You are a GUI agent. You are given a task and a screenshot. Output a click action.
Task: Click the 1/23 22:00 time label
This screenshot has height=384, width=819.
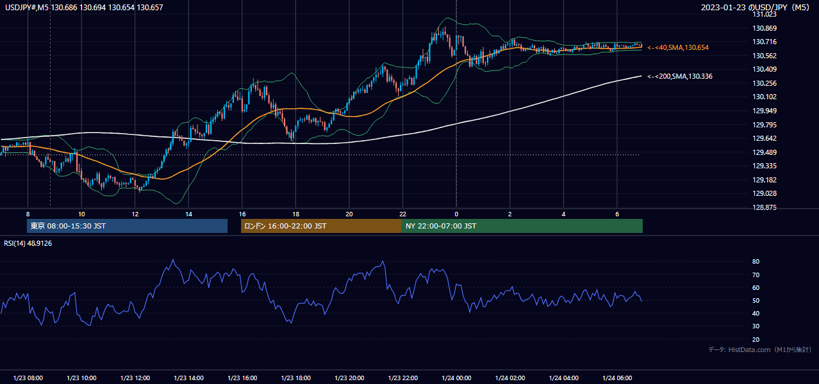[x=402, y=378]
